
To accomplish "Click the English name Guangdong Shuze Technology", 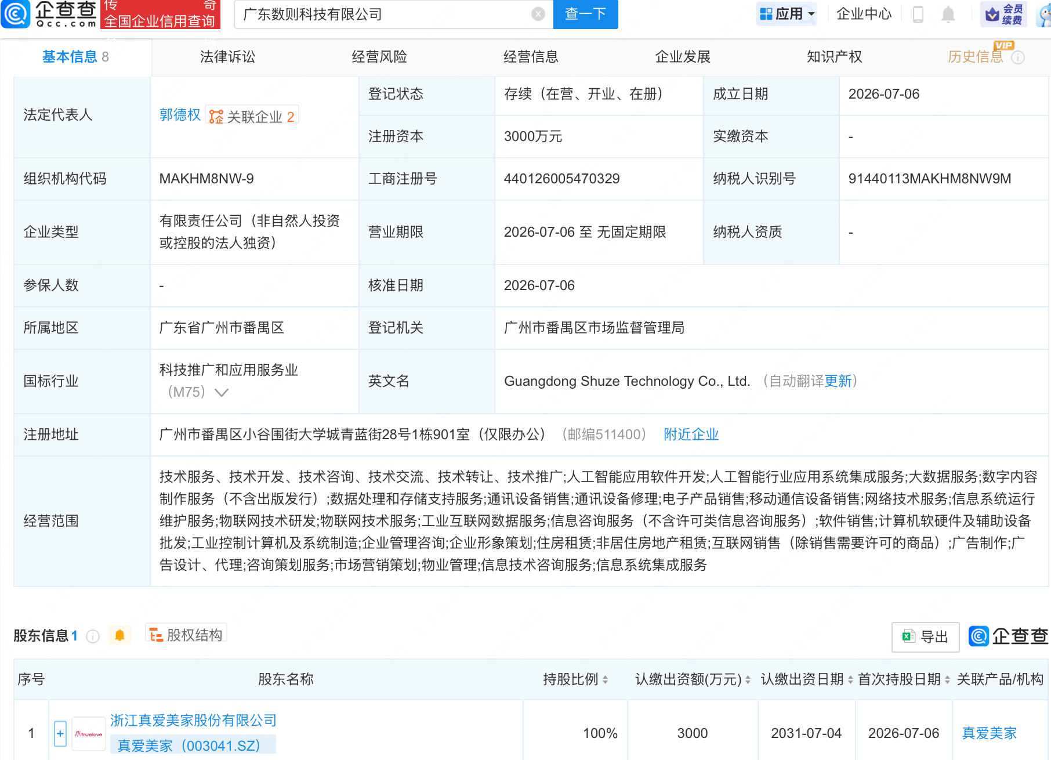I will click(627, 381).
